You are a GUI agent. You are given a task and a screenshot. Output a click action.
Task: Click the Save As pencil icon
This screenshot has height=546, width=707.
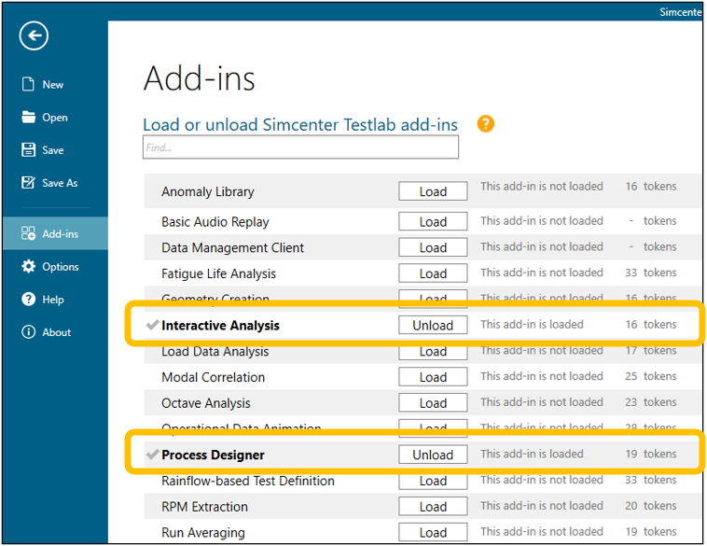[28, 182]
